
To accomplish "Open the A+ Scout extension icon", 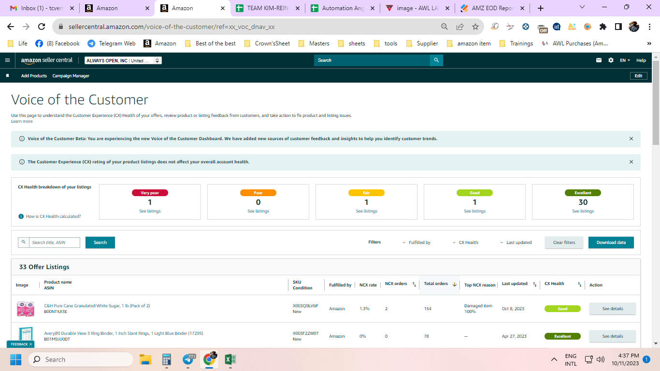I will [x=572, y=27].
